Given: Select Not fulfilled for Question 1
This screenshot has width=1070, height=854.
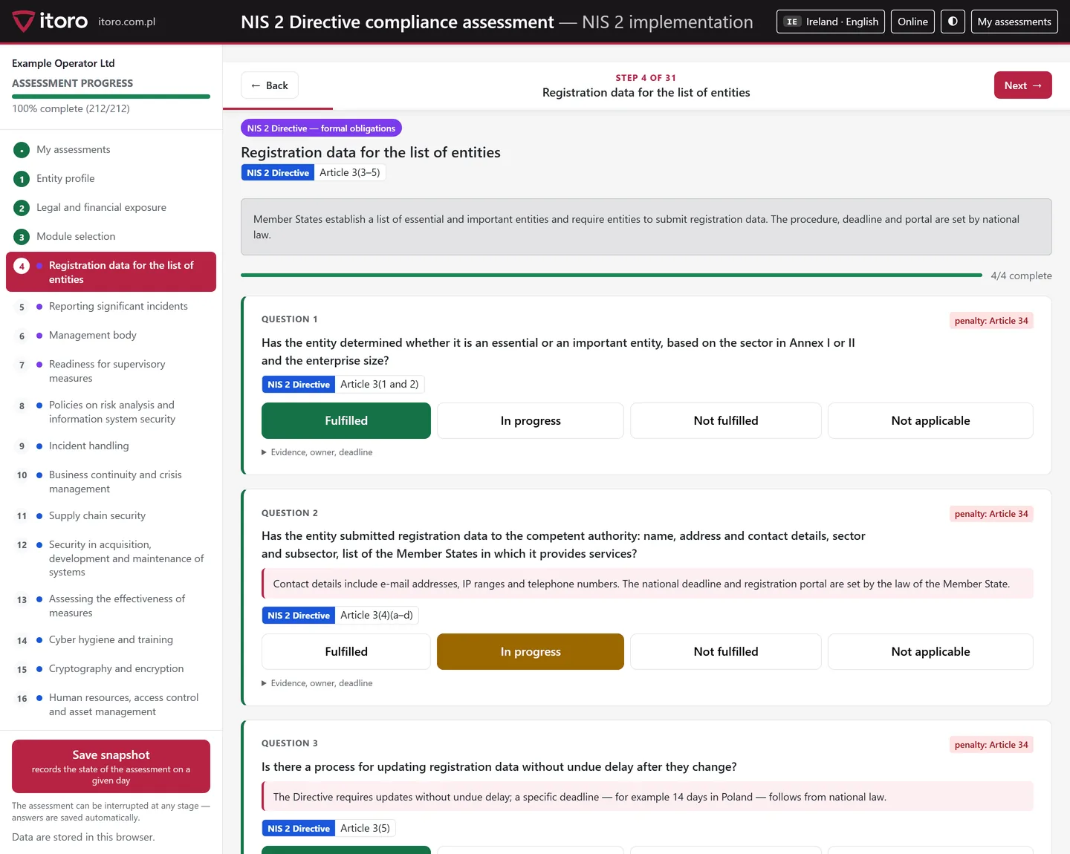Looking at the screenshot, I should (726, 420).
